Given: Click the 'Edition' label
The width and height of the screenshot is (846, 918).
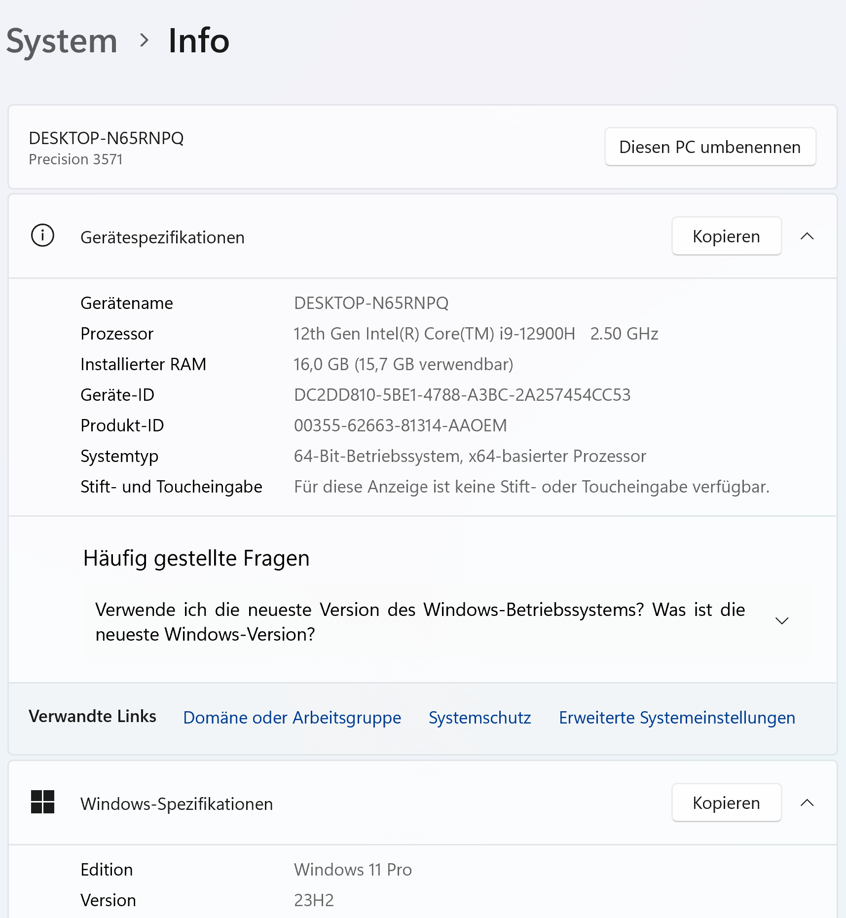Looking at the screenshot, I should click(x=107, y=870).
